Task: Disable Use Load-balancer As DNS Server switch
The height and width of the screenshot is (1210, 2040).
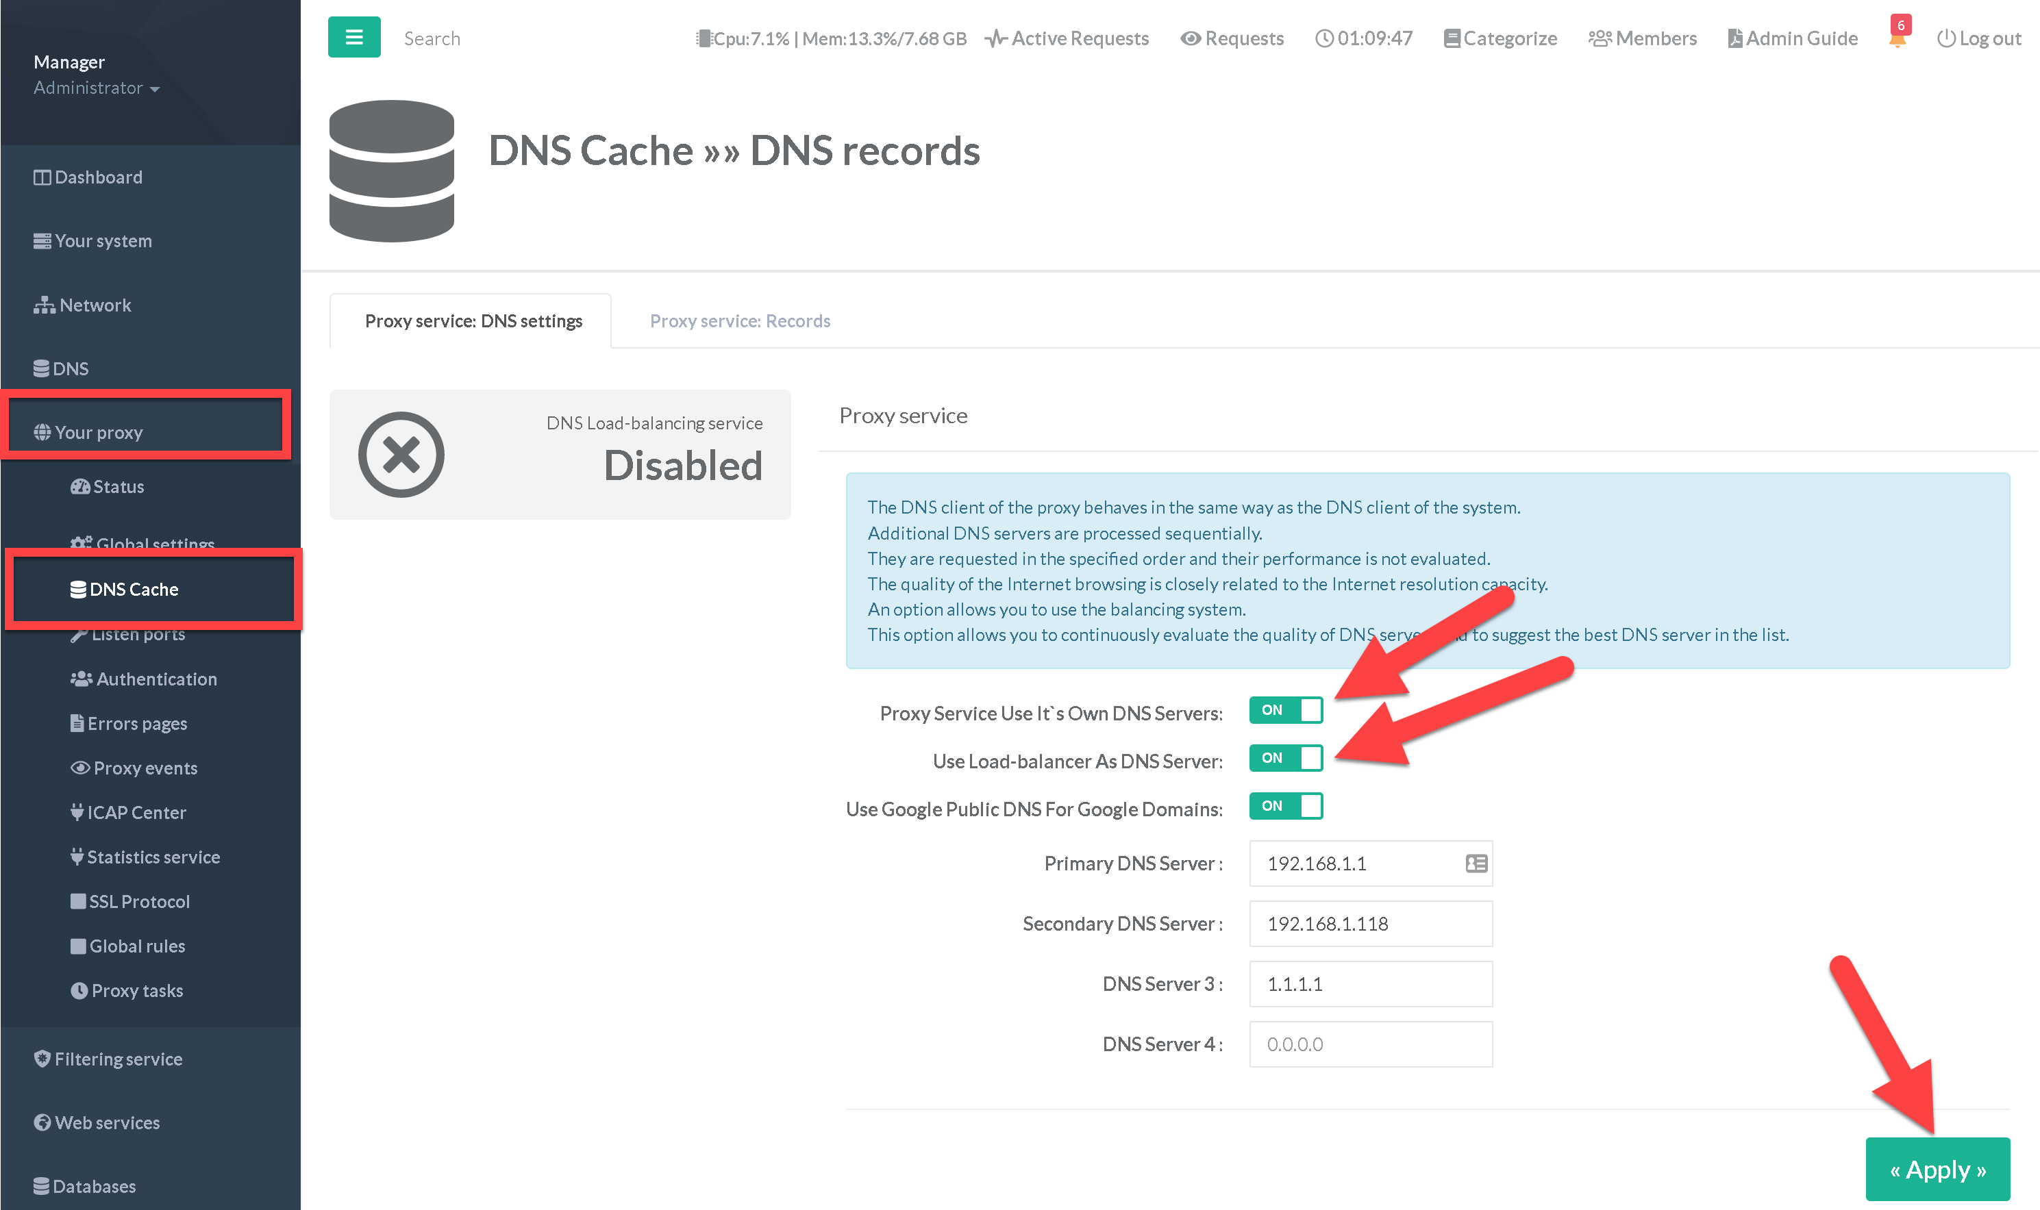Action: click(1286, 758)
